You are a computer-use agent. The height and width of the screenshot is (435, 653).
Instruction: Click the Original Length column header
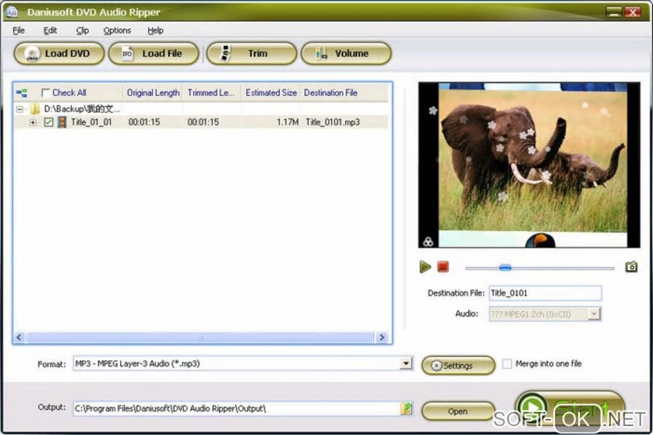153,93
